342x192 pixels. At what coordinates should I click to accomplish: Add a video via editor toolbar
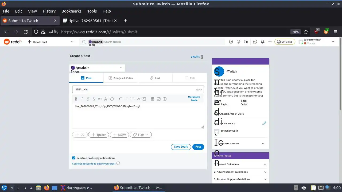(165, 99)
